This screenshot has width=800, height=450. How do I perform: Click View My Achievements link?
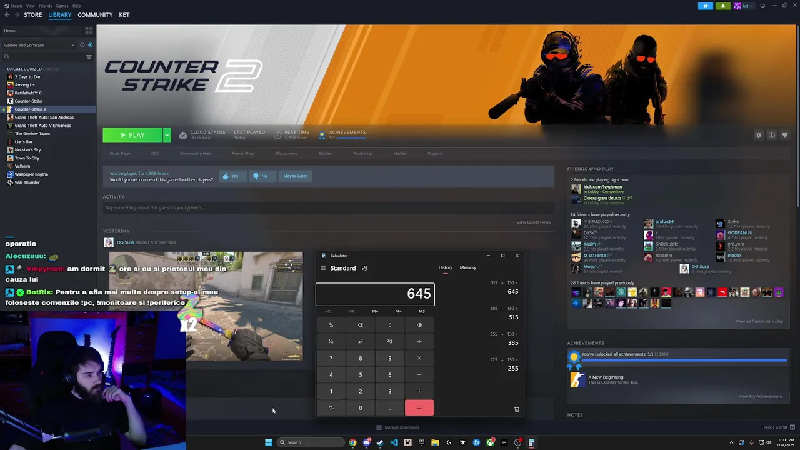click(761, 396)
